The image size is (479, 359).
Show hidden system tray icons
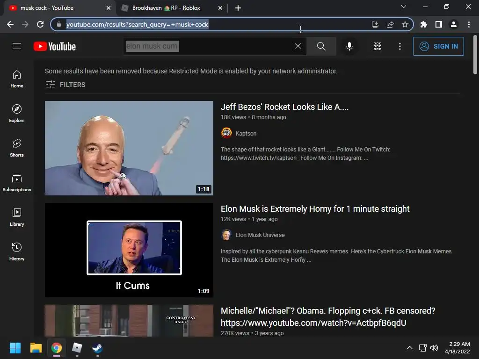click(x=410, y=348)
